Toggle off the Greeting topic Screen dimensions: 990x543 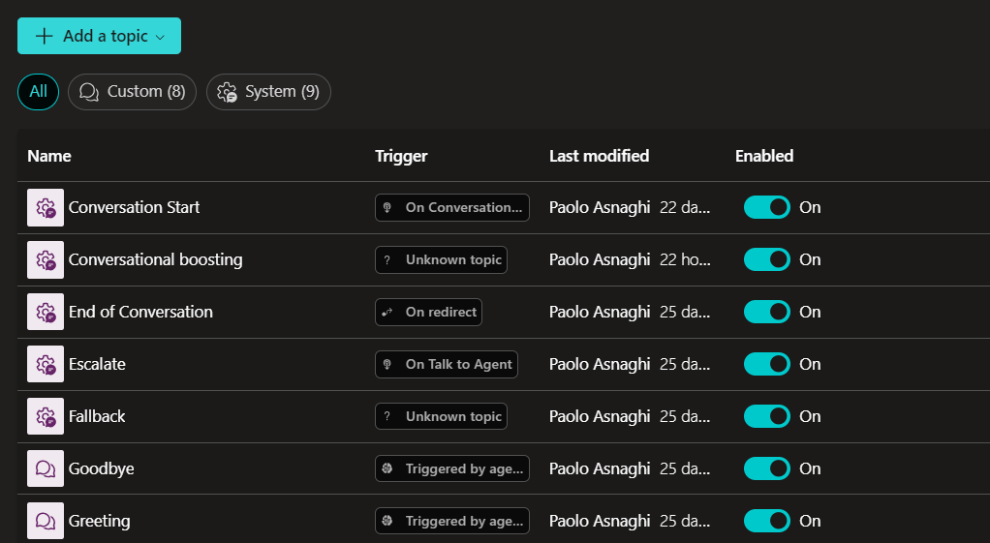pos(766,521)
